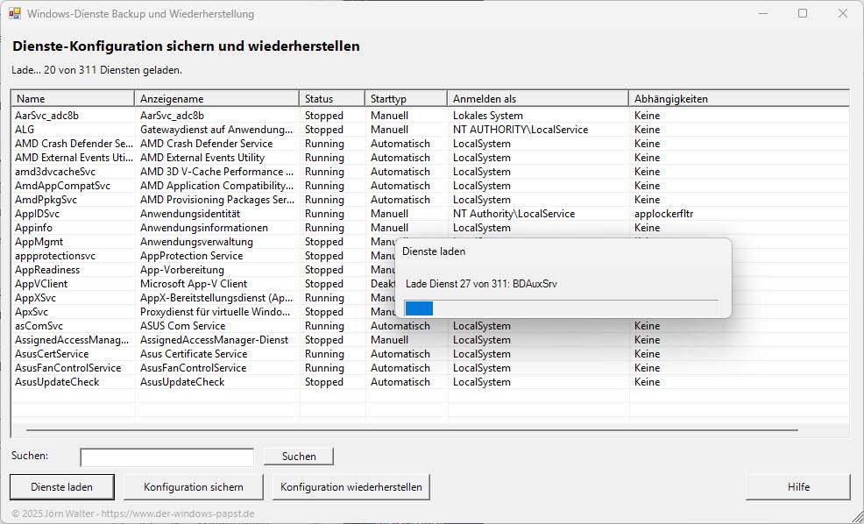The height and width of the screenshot is (524, 864).
Task: Click the horizontal scrollbar under the service list
Action: [x=412, y=430]
